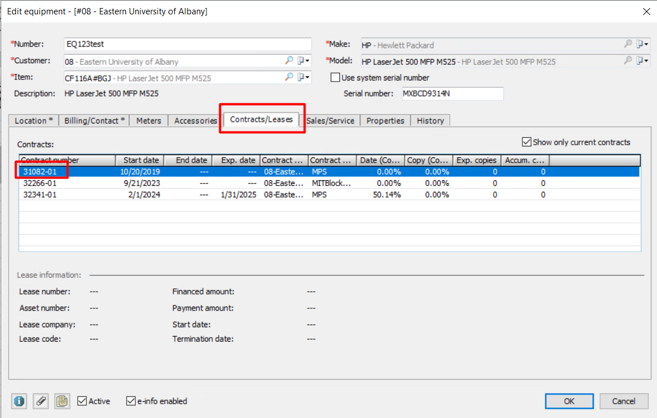The image size is (657, 418).
Task: Switch to the Billing/Contact tab
Action: 94,121
